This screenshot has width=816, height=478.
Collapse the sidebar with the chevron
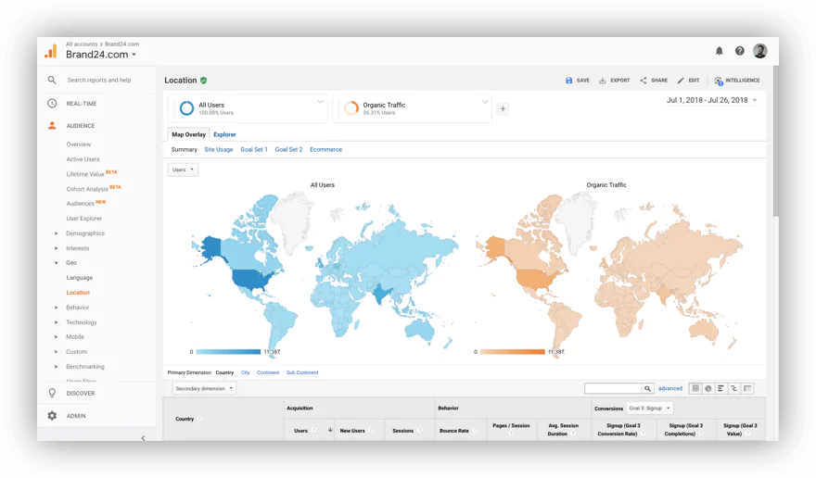click(143, 438)
